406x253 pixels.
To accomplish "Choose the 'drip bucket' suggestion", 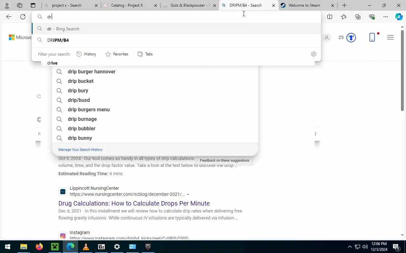I will [x=155, y=81].
